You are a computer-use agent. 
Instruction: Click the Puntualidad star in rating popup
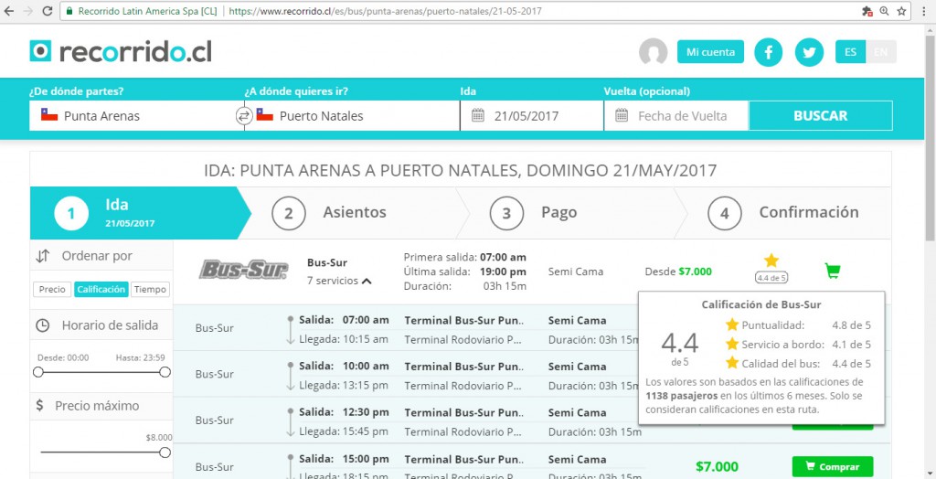coord(732,325)
